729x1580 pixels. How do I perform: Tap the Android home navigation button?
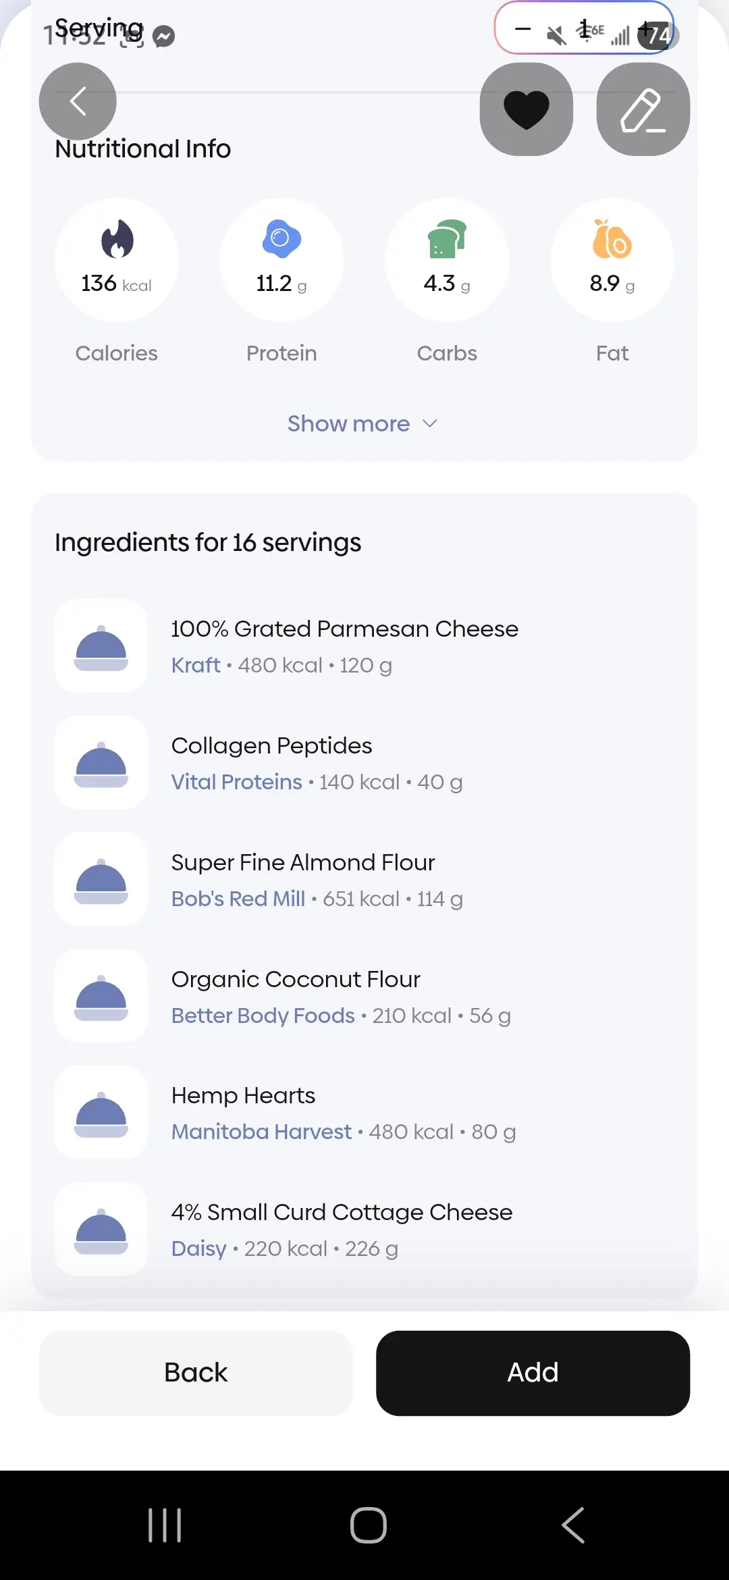[x=368, y=1525]
